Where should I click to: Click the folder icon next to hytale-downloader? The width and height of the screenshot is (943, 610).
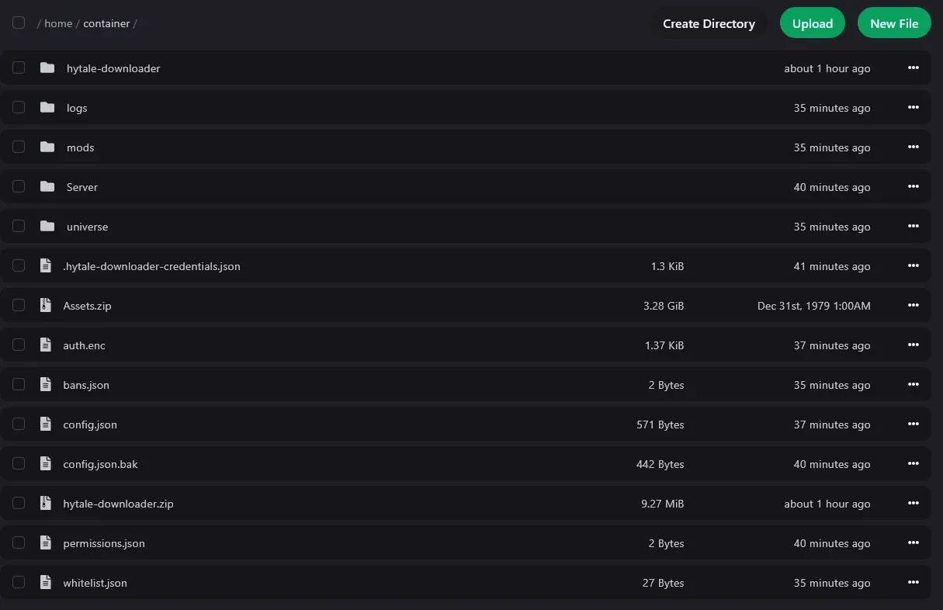pos(47,68)
